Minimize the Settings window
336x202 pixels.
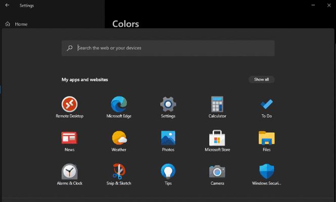click(313, 5)
